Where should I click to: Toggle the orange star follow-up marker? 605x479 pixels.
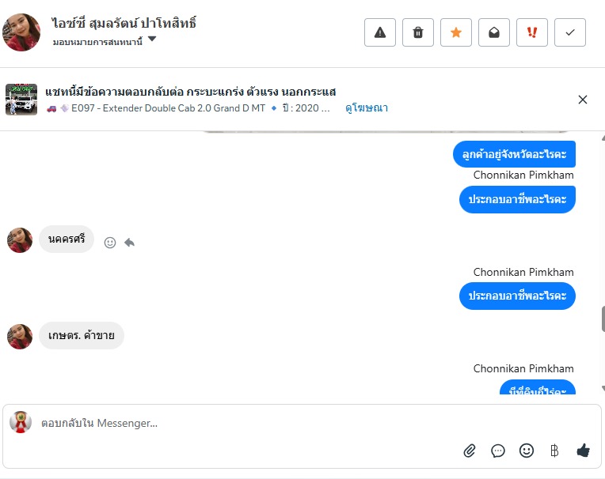pyautogui.click(x=456, y=32)
